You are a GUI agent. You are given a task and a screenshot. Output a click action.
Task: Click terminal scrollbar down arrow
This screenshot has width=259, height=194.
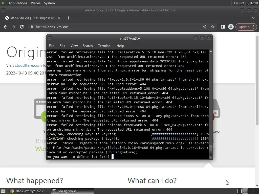point(211,157)
